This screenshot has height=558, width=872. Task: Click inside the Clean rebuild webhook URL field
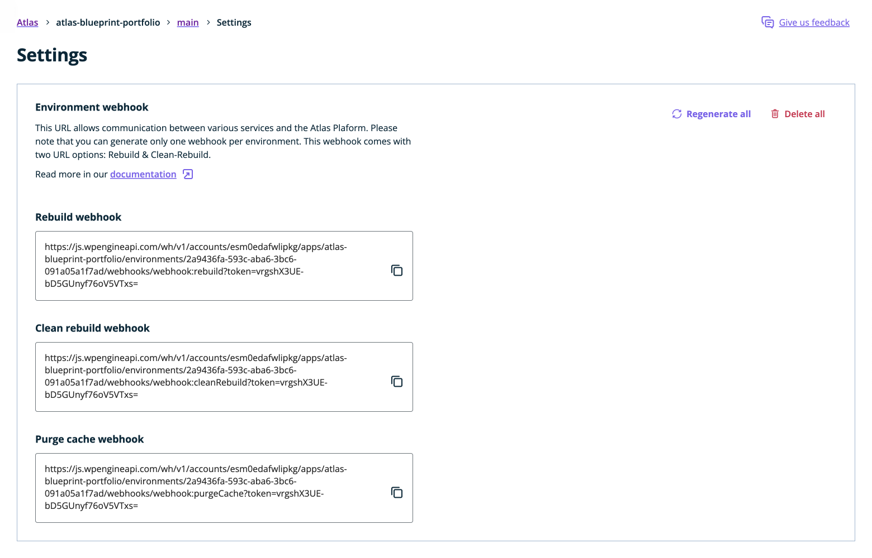[224, 377]
